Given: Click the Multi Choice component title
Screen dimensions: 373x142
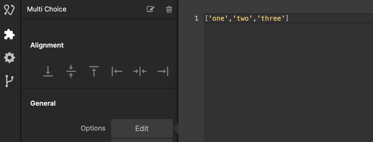Looking at the screenshot, I should 47,9.
